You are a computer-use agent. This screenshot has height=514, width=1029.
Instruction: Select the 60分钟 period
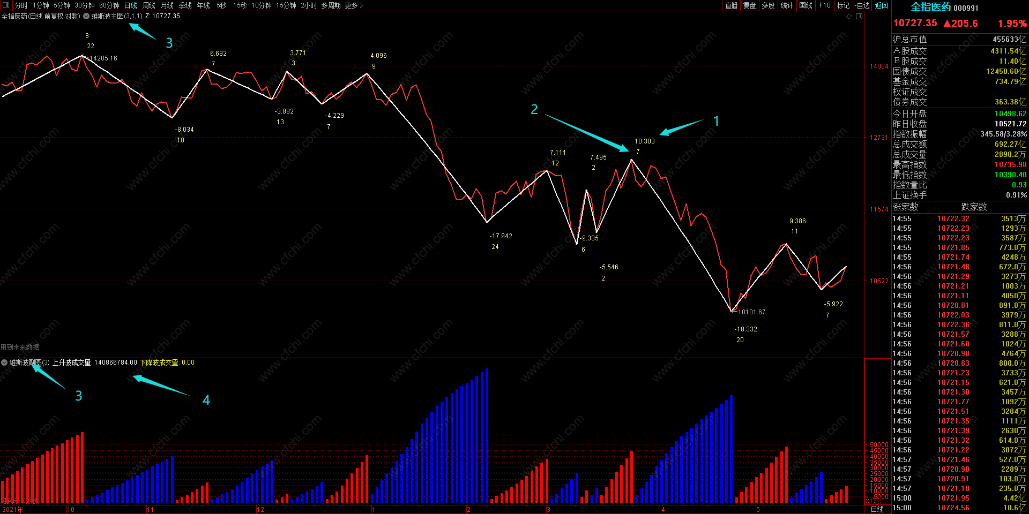click(109, 5)
